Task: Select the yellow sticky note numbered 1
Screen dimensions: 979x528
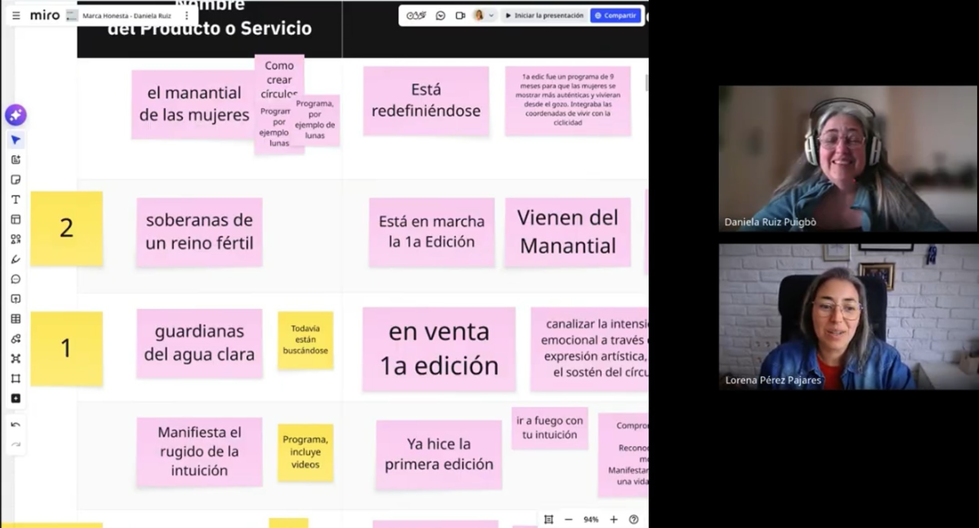Action: click(x=66, y=349)
